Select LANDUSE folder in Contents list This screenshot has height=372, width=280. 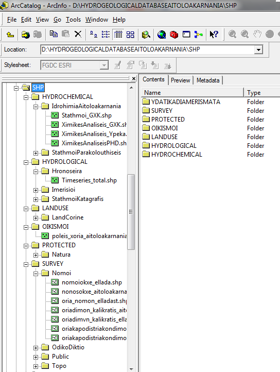click(x=164, y=137)
